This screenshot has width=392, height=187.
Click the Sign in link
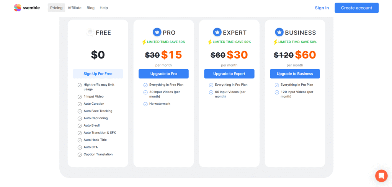pyautogui.click(x=322, y=8)
